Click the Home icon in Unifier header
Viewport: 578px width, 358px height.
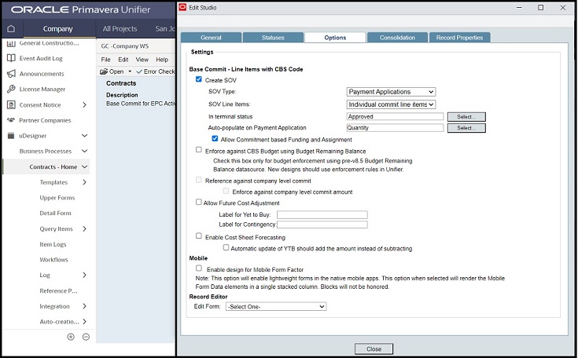(11, 29)
